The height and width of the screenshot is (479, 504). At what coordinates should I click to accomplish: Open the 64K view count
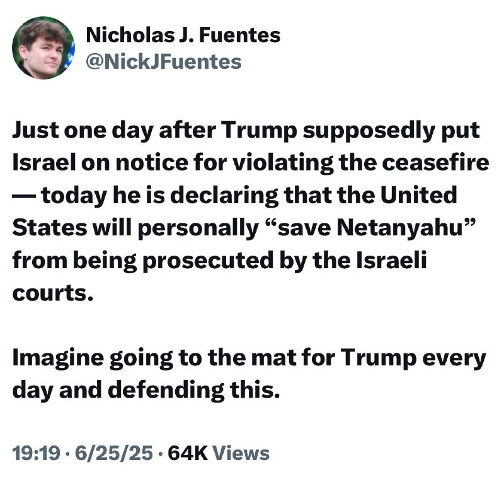tap(188, 453)
